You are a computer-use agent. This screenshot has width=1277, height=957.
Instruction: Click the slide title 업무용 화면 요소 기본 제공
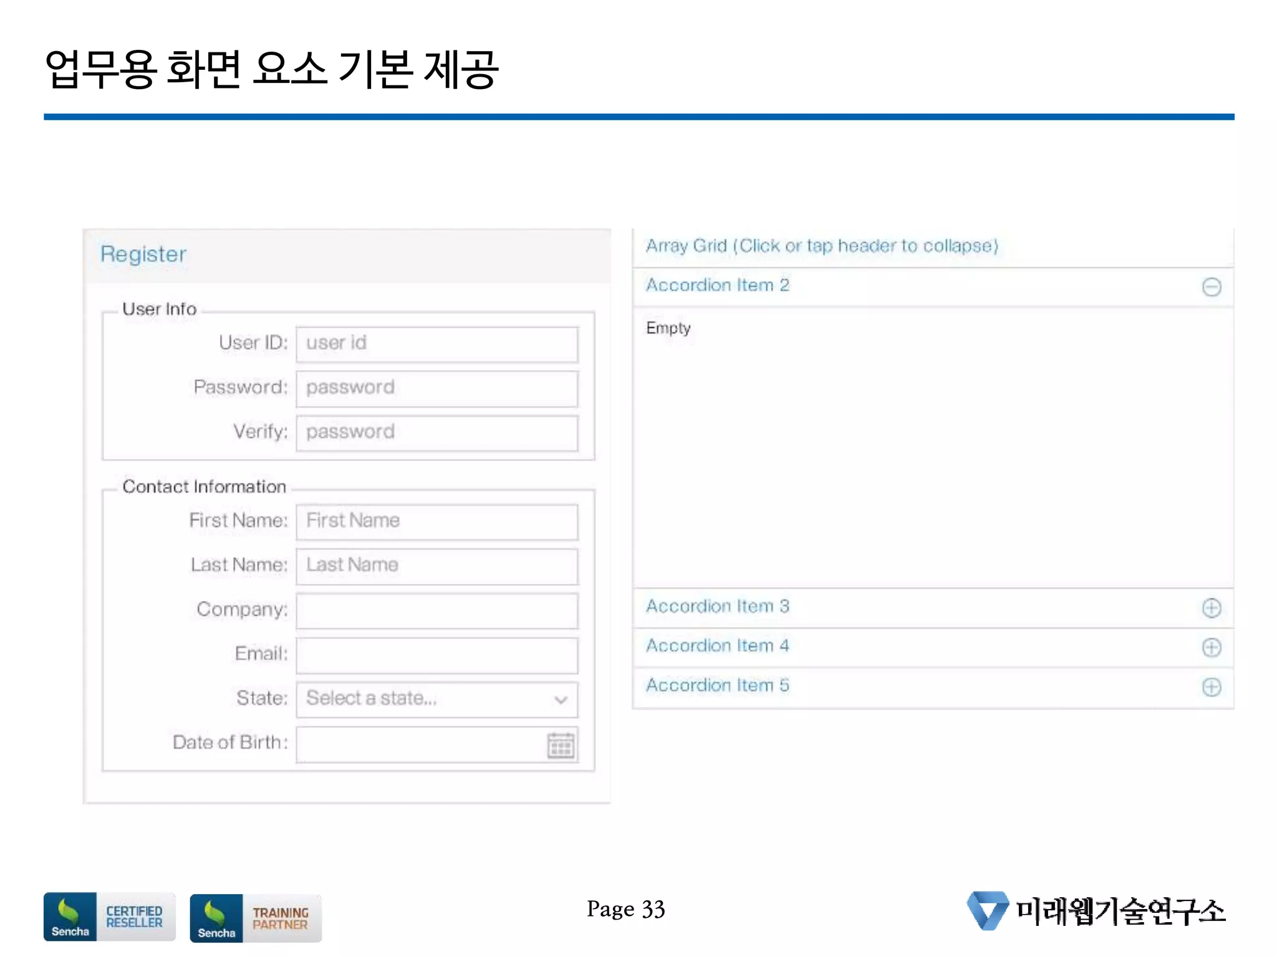(x=271, y=69)
